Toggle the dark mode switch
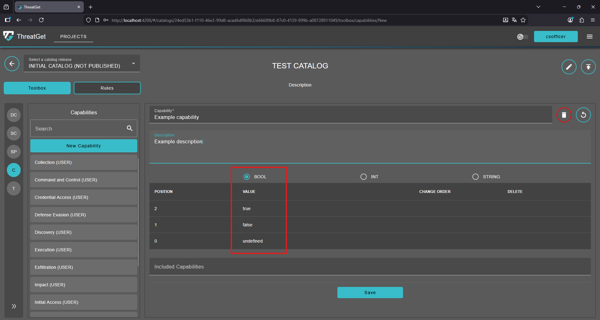This screenshot has width=600, height=320. 522,37
